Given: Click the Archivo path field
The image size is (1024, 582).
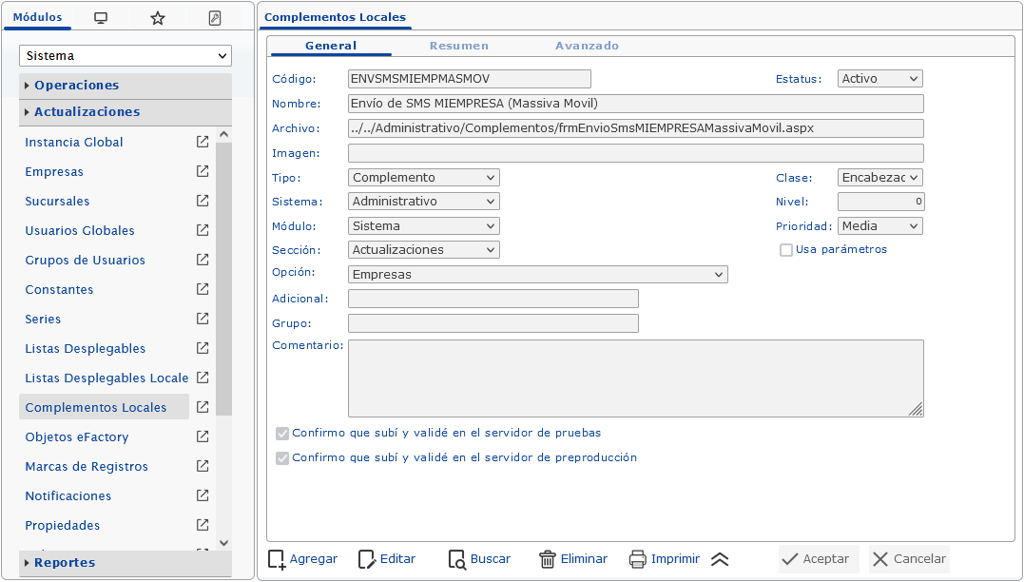Looking at the screenshot, I should tap(636, 128).
